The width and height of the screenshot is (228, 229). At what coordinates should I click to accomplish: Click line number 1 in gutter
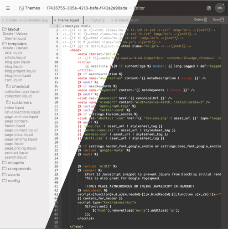click(57, 26)
